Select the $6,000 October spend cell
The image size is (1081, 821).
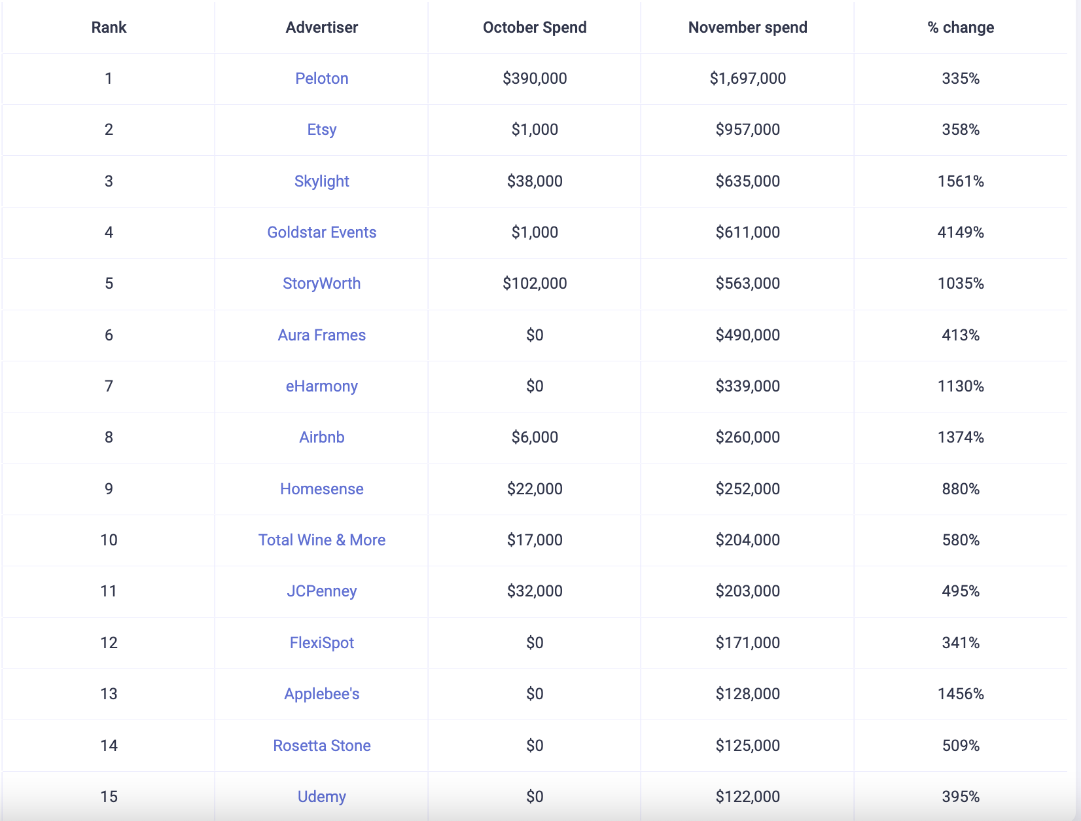coord(535,437)
